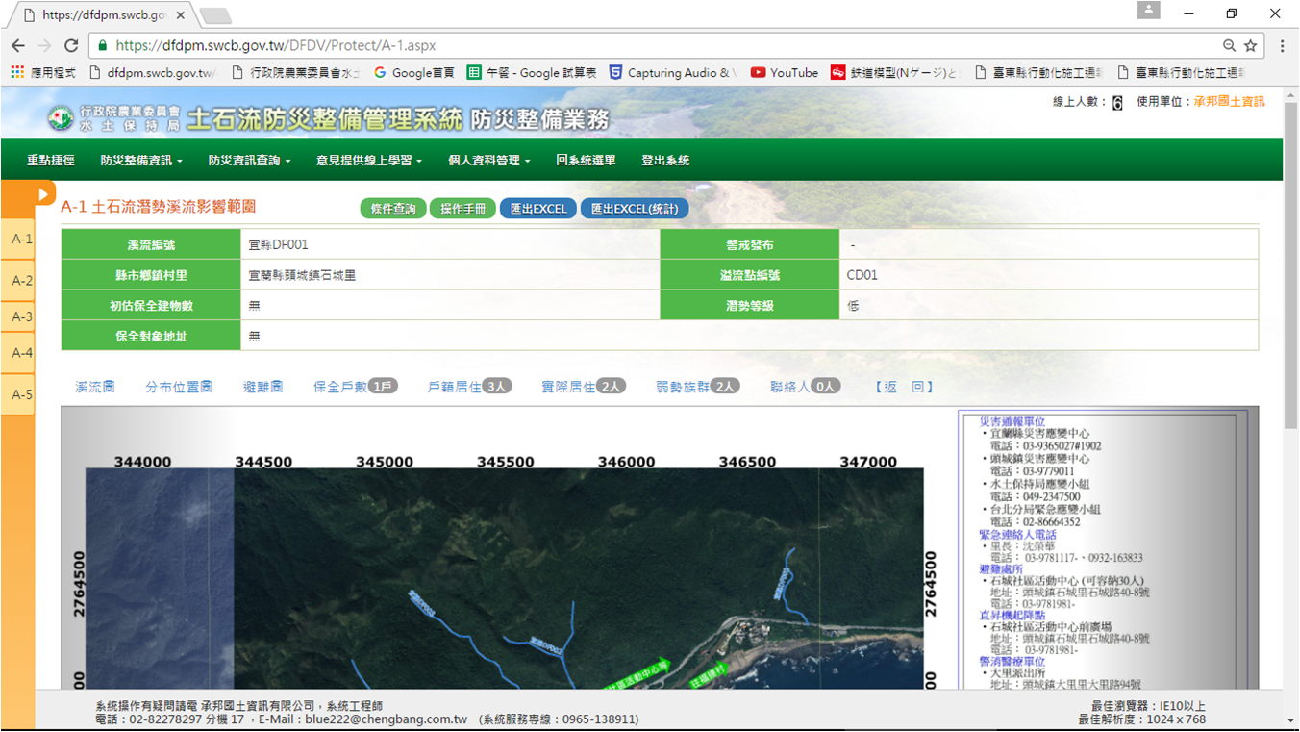This screenshot has height=732, width=1300.
Task: Expand the 個人資料管理 dropdown menu
Action: [x=489, y=161]
